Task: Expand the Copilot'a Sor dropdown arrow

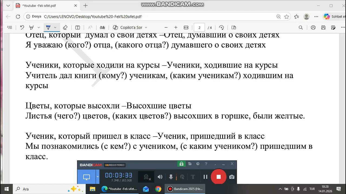Action: 146,27
